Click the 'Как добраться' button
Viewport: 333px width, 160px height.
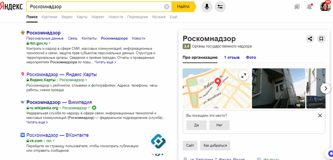215,145
